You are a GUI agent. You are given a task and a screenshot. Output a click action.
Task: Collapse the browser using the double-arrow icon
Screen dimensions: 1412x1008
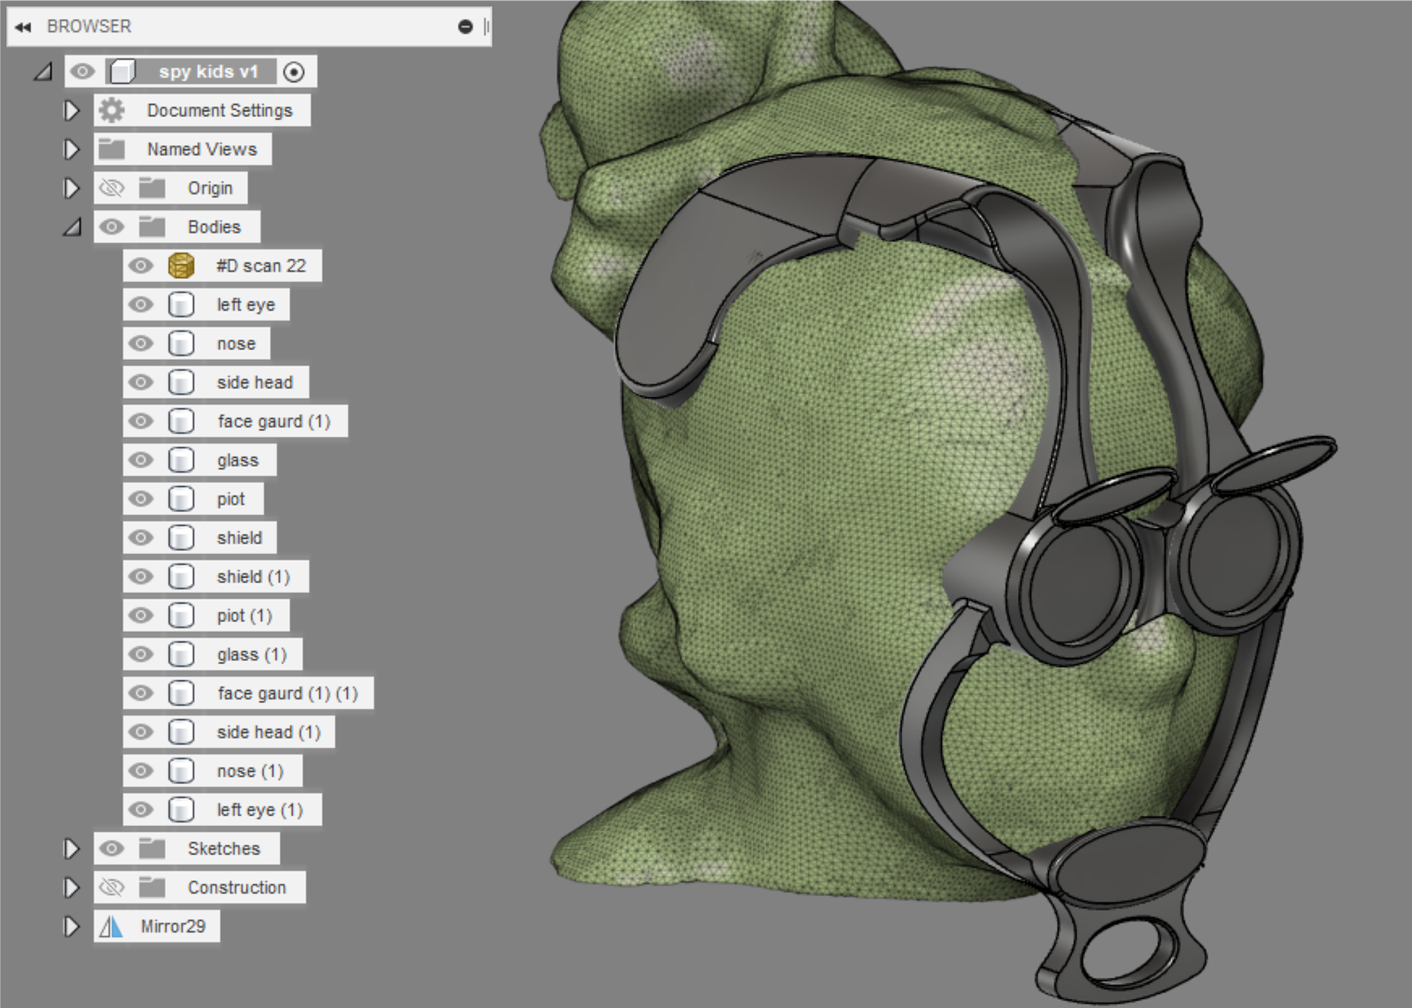pos(23,27)
